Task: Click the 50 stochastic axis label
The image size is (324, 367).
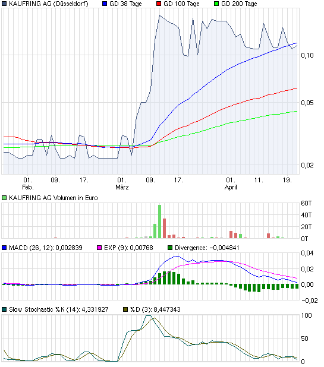Action: click(304, 338)
